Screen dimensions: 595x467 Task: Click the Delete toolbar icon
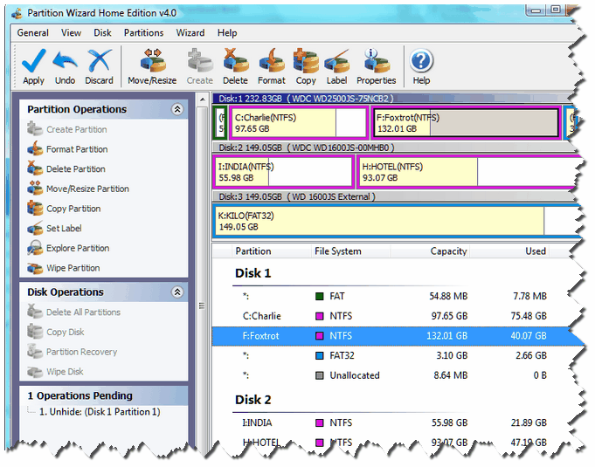(235, 60)
